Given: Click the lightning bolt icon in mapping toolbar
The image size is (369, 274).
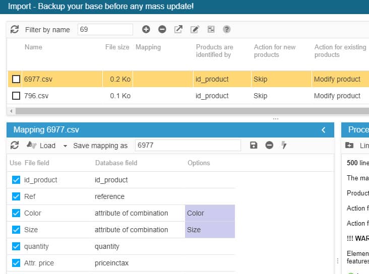Looking at the screenshot, I should [x=284, y=146].
